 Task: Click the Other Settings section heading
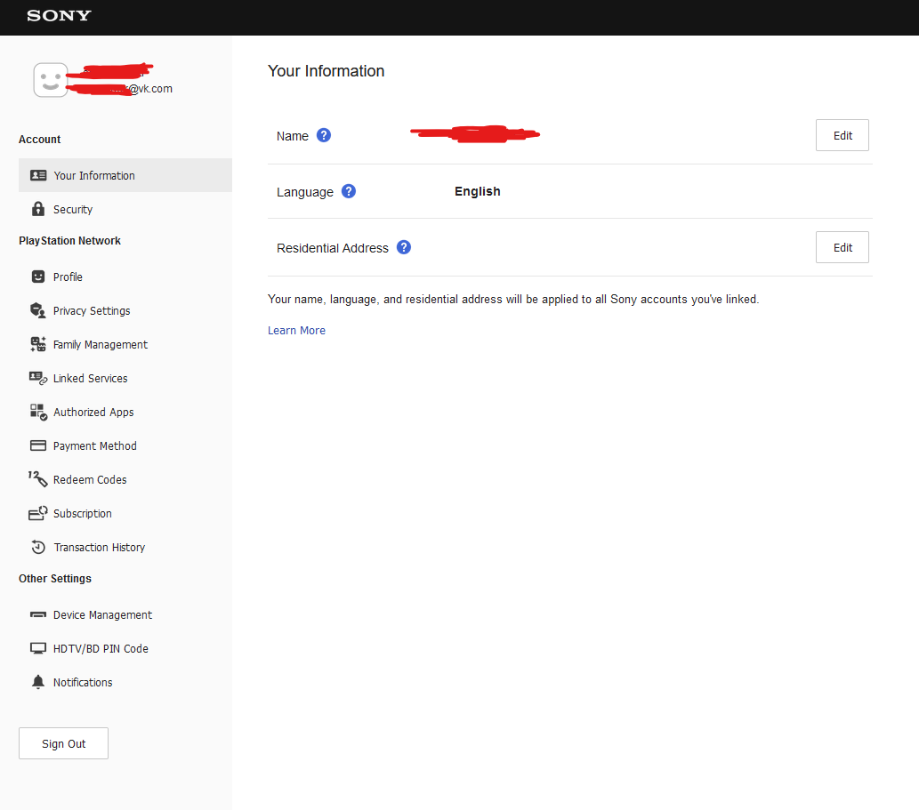coord(55,579)
